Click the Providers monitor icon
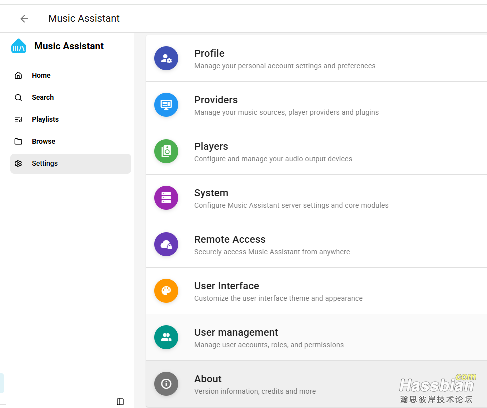The height and width of the screenshot is (408, 487). (166, 105)
